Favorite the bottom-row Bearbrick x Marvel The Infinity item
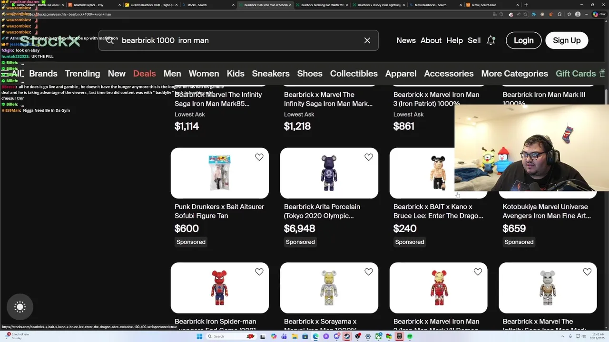The width and height of the screenshot is (609, 342). coord(587,272)
